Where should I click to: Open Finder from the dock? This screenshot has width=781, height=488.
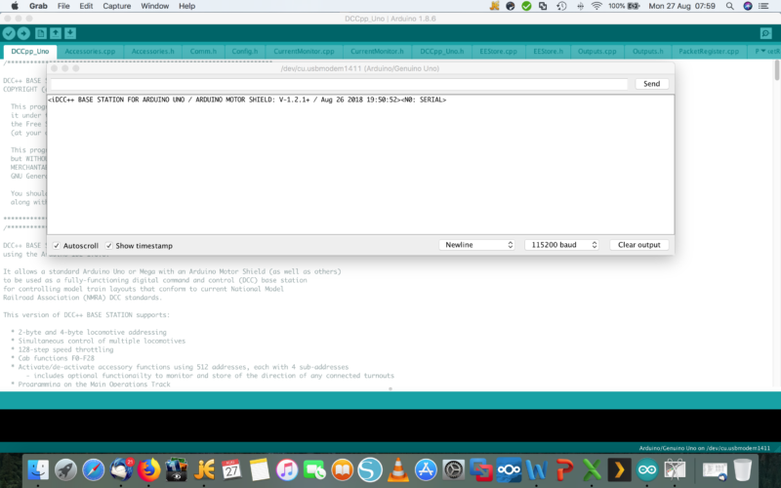pos(38,469)
